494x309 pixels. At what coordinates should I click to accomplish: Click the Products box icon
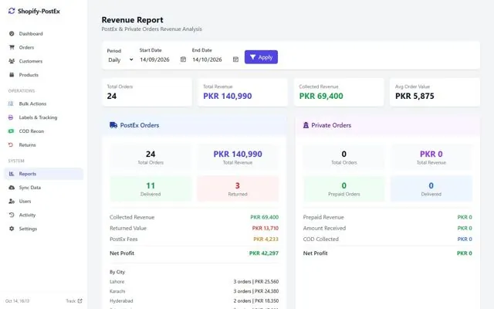12,75
